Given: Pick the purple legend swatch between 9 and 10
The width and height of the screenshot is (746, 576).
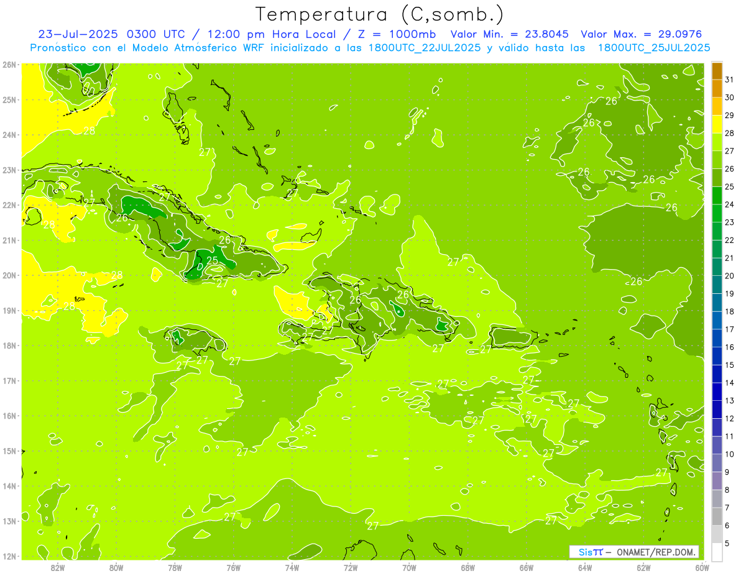Looking at the screenshot, I should [717, 463].
